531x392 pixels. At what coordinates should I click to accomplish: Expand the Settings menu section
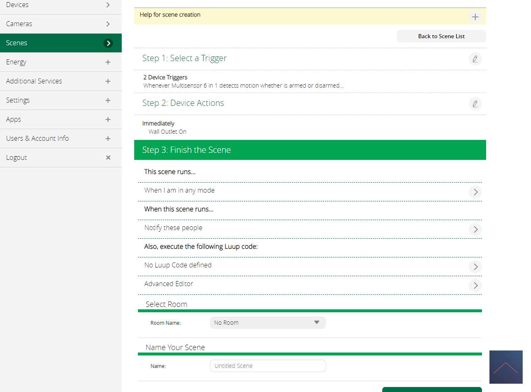click(108, 100)
